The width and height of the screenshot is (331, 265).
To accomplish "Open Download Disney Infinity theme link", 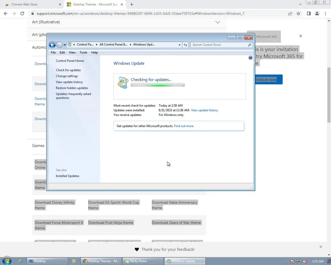I will 55,205.
